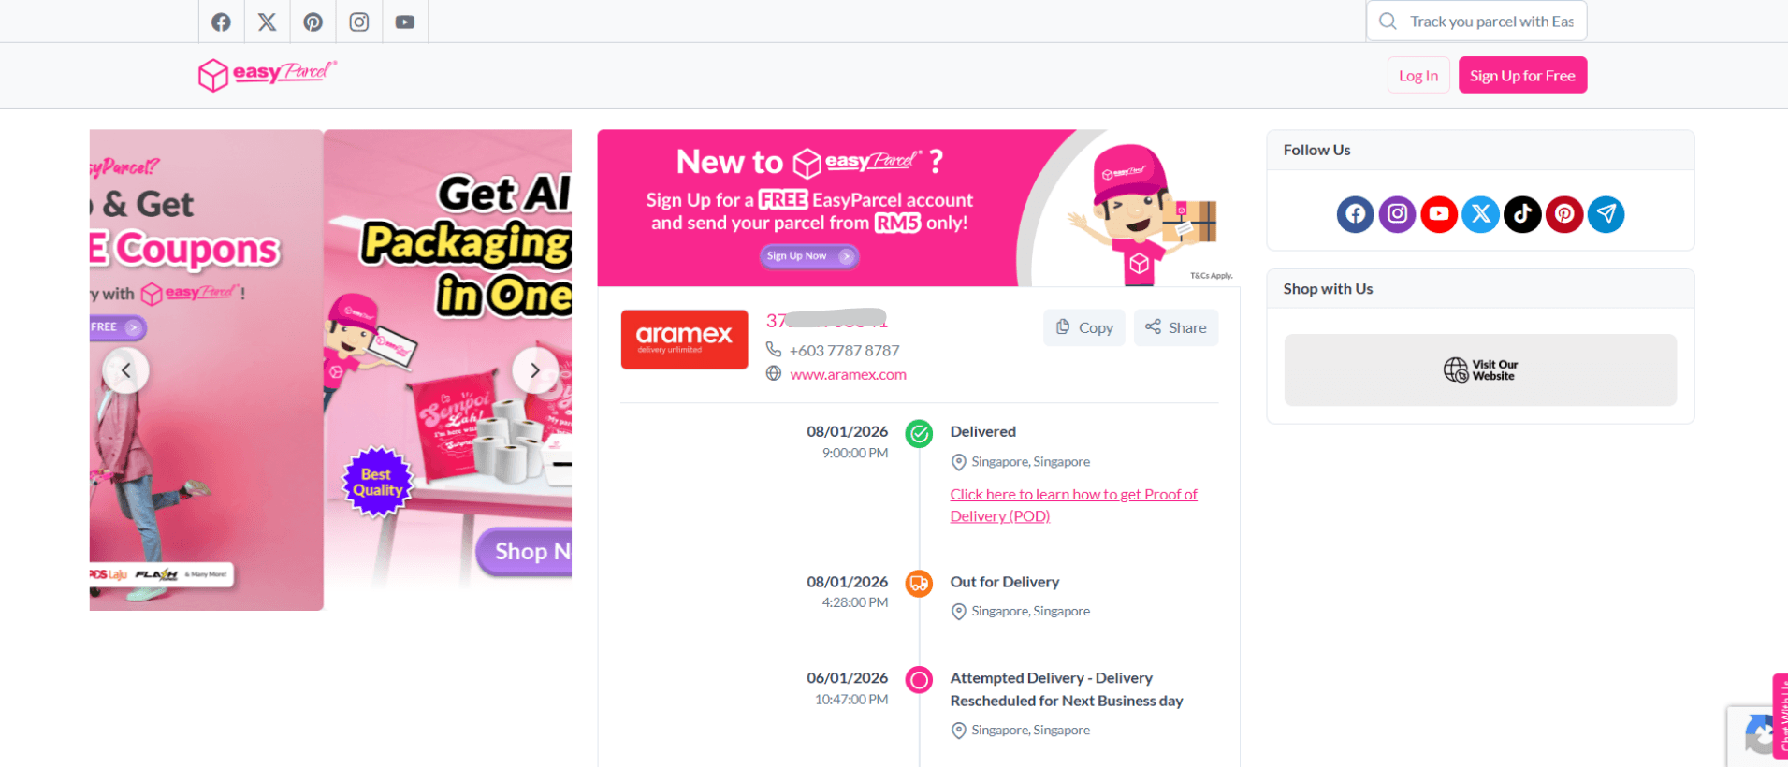The image size is (1788, 767).
Task: Open the Free Coupons promo slide
Action: click(x=206, y=369)
